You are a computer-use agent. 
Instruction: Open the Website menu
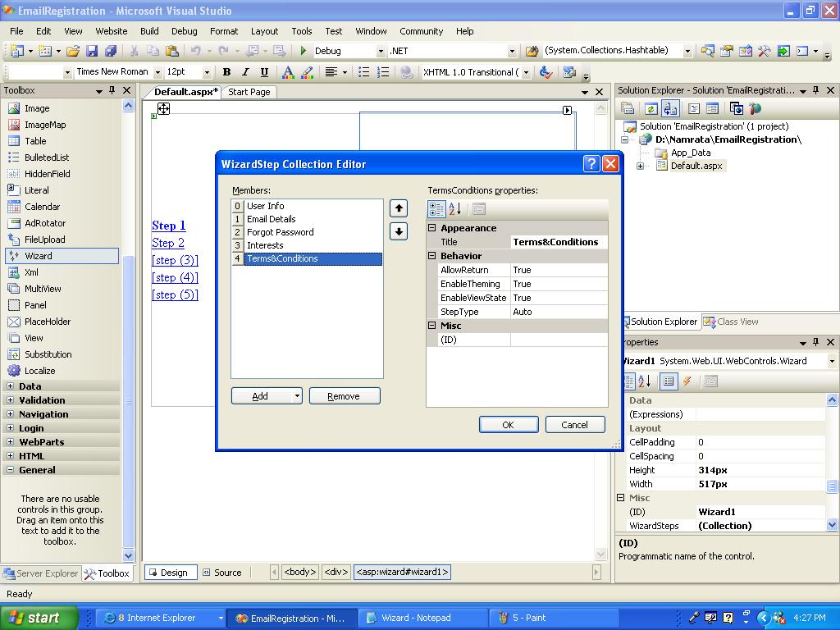pyautogui.click(x=112, y=31)
